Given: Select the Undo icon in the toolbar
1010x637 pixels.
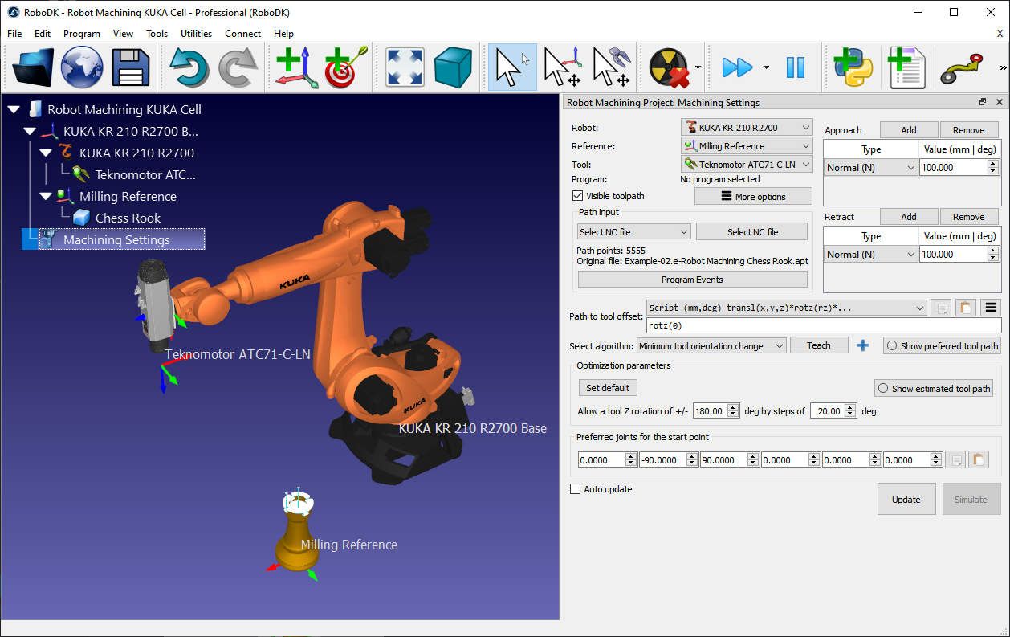Looking at the screenshot, I should click(x=189, y=67).
